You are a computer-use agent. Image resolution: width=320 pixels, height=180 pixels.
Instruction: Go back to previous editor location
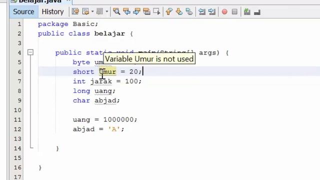pyautogui.click(x=85, y=11)
